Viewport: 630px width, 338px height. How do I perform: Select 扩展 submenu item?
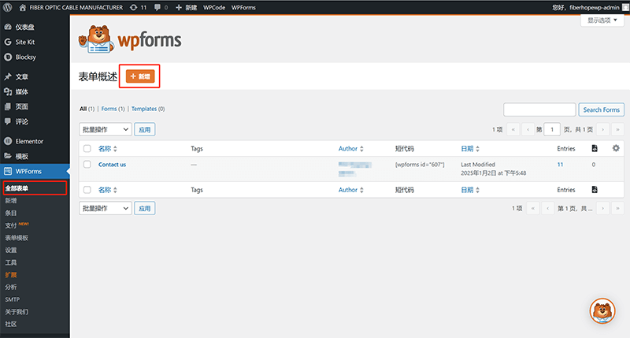click(11, 275)
